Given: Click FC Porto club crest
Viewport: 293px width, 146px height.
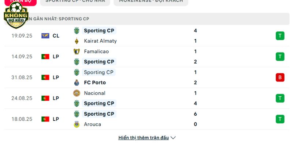Looking at the screenshot, I should coord(77,82).
